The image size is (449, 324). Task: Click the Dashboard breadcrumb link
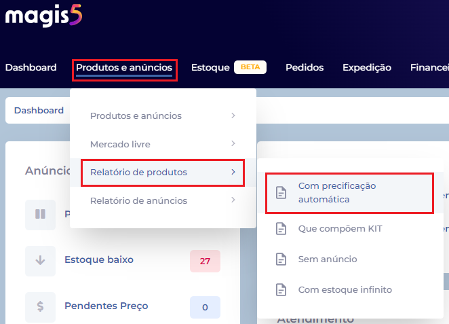coord(39,111)
